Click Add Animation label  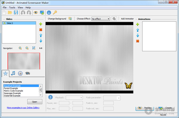pyautogui.click(x=127, y=19)
